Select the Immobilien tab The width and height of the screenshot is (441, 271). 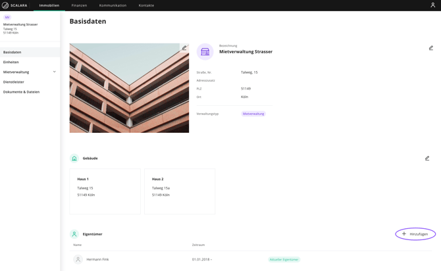49,5
